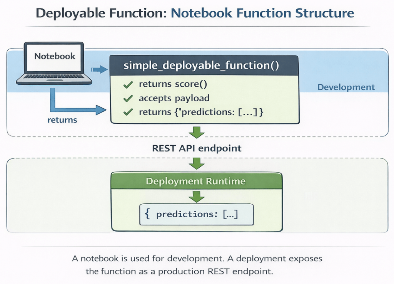
Task: Toggle the checkmark next to 'returns score()'
Action: point(128,84)
